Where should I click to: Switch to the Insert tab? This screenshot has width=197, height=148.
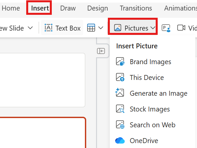coord(40,8)
